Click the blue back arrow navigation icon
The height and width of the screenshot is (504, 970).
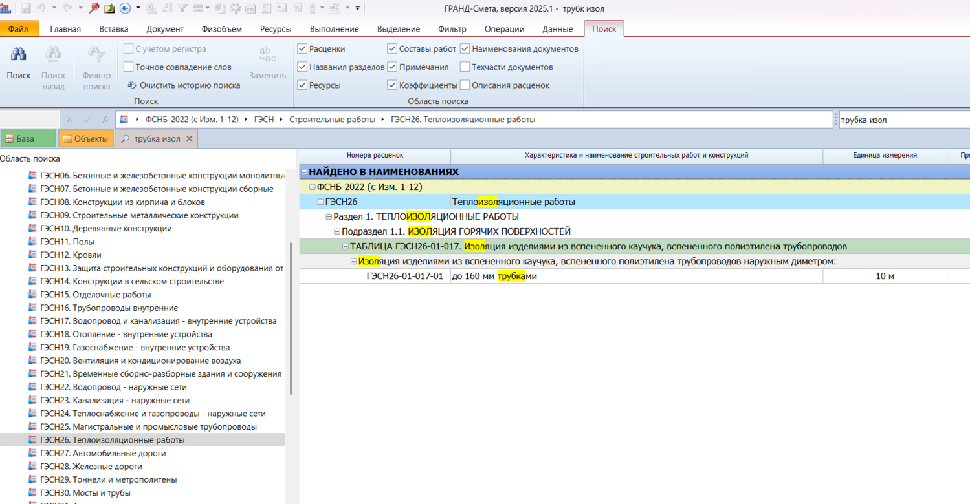(x=126, y=8)
